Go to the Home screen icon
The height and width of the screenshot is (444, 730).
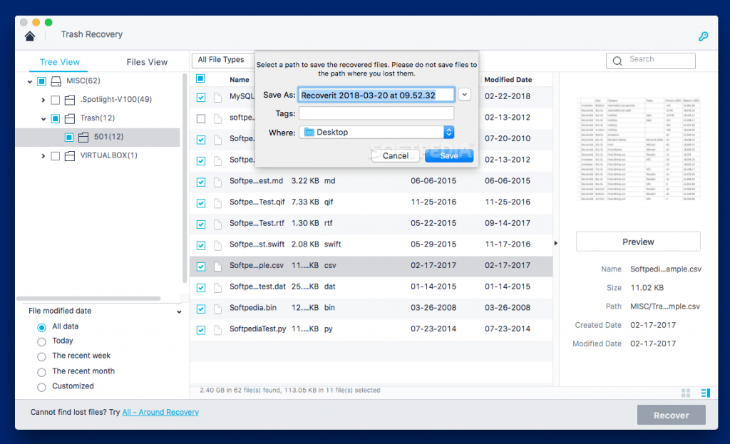[x=30, y=36]
